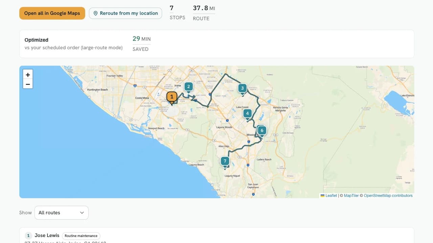The height and width of the screenshot is (243, 433).
Task: Select map marker 2 near Irvine
Action: [189, 87]
